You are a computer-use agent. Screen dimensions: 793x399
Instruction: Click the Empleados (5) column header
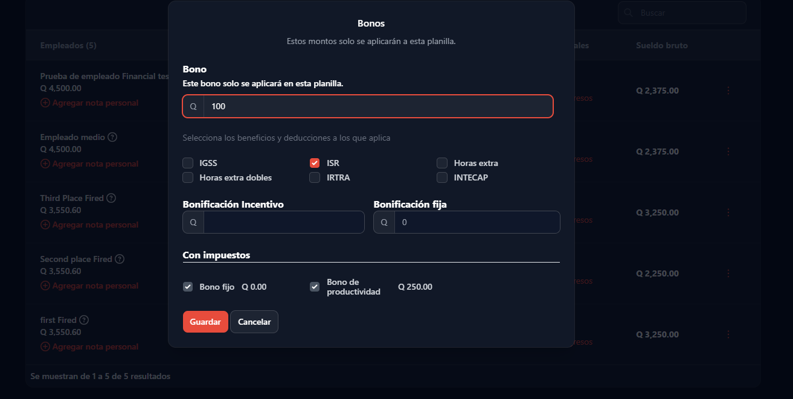click(68, 45)
